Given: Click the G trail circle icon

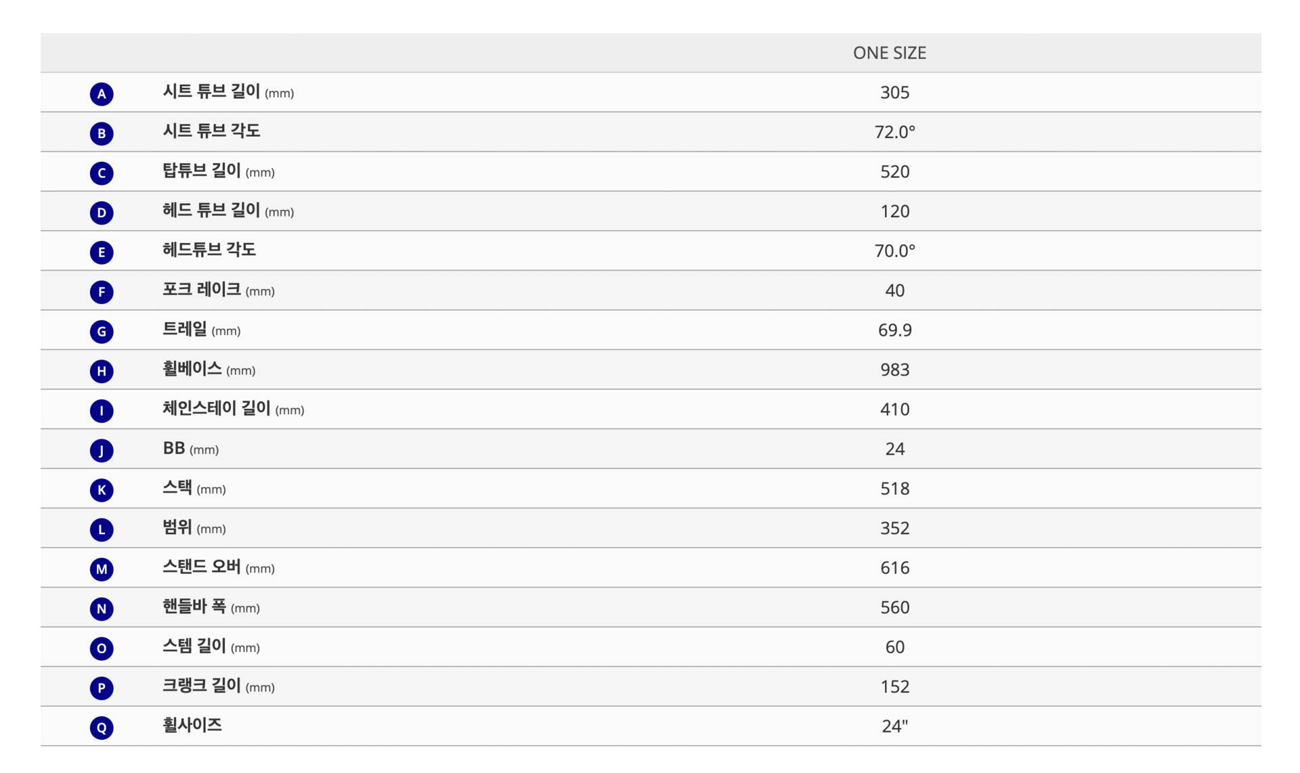Looking at the screenshot, I should point(102,331).
